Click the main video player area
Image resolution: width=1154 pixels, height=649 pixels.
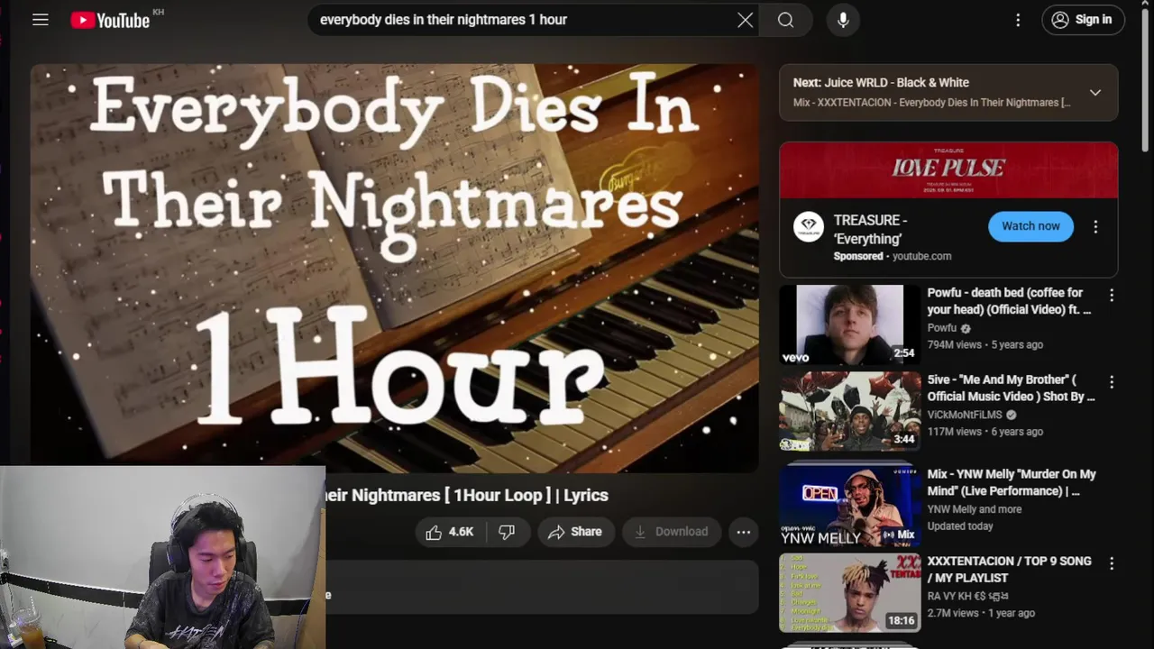[394, 268]
